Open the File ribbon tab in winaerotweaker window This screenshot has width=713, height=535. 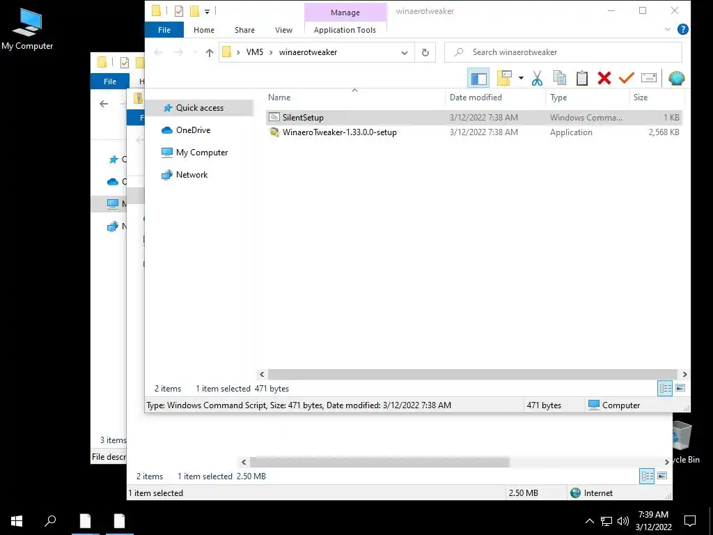point(164,30)
